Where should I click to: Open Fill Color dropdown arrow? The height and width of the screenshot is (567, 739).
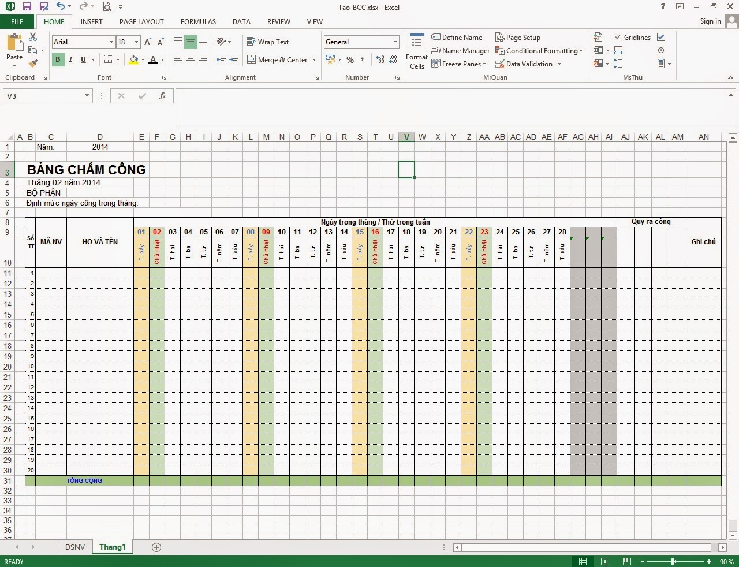click(143, 59)
